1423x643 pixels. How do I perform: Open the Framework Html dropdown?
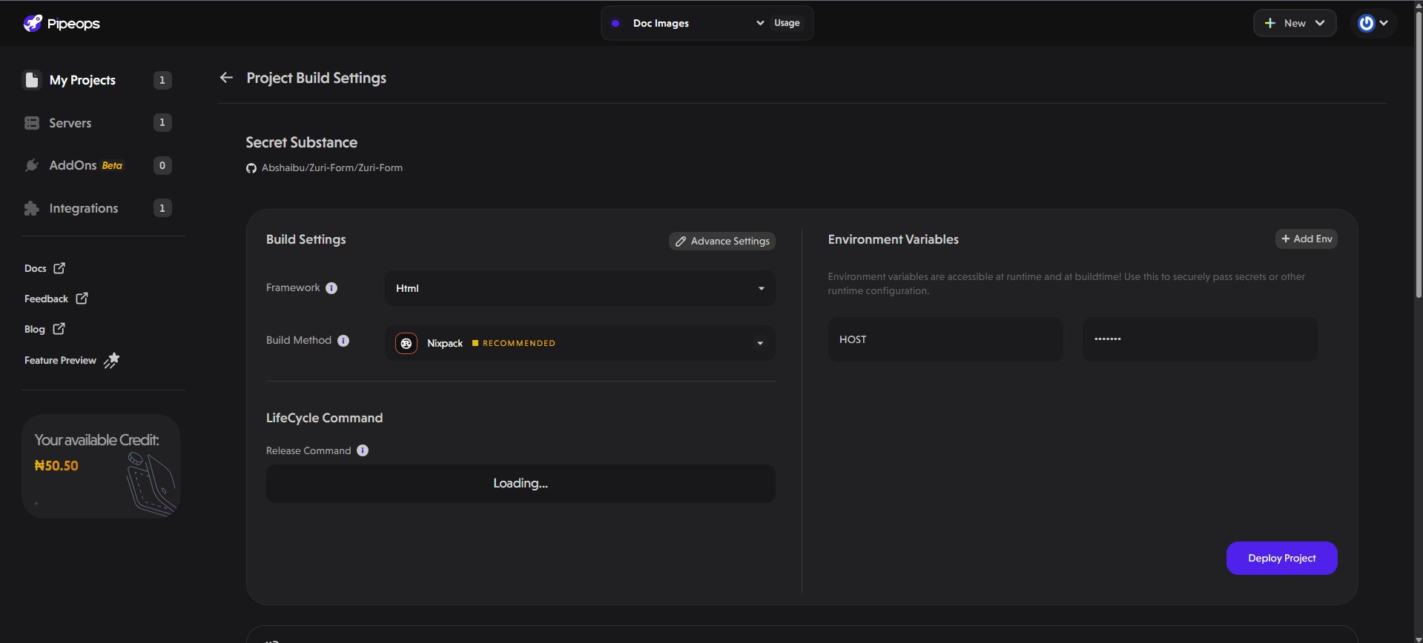(580, 288)
